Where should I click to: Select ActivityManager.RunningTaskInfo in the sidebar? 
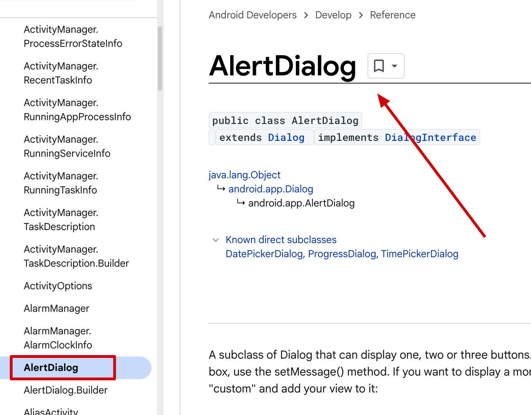tap(61, 183)
